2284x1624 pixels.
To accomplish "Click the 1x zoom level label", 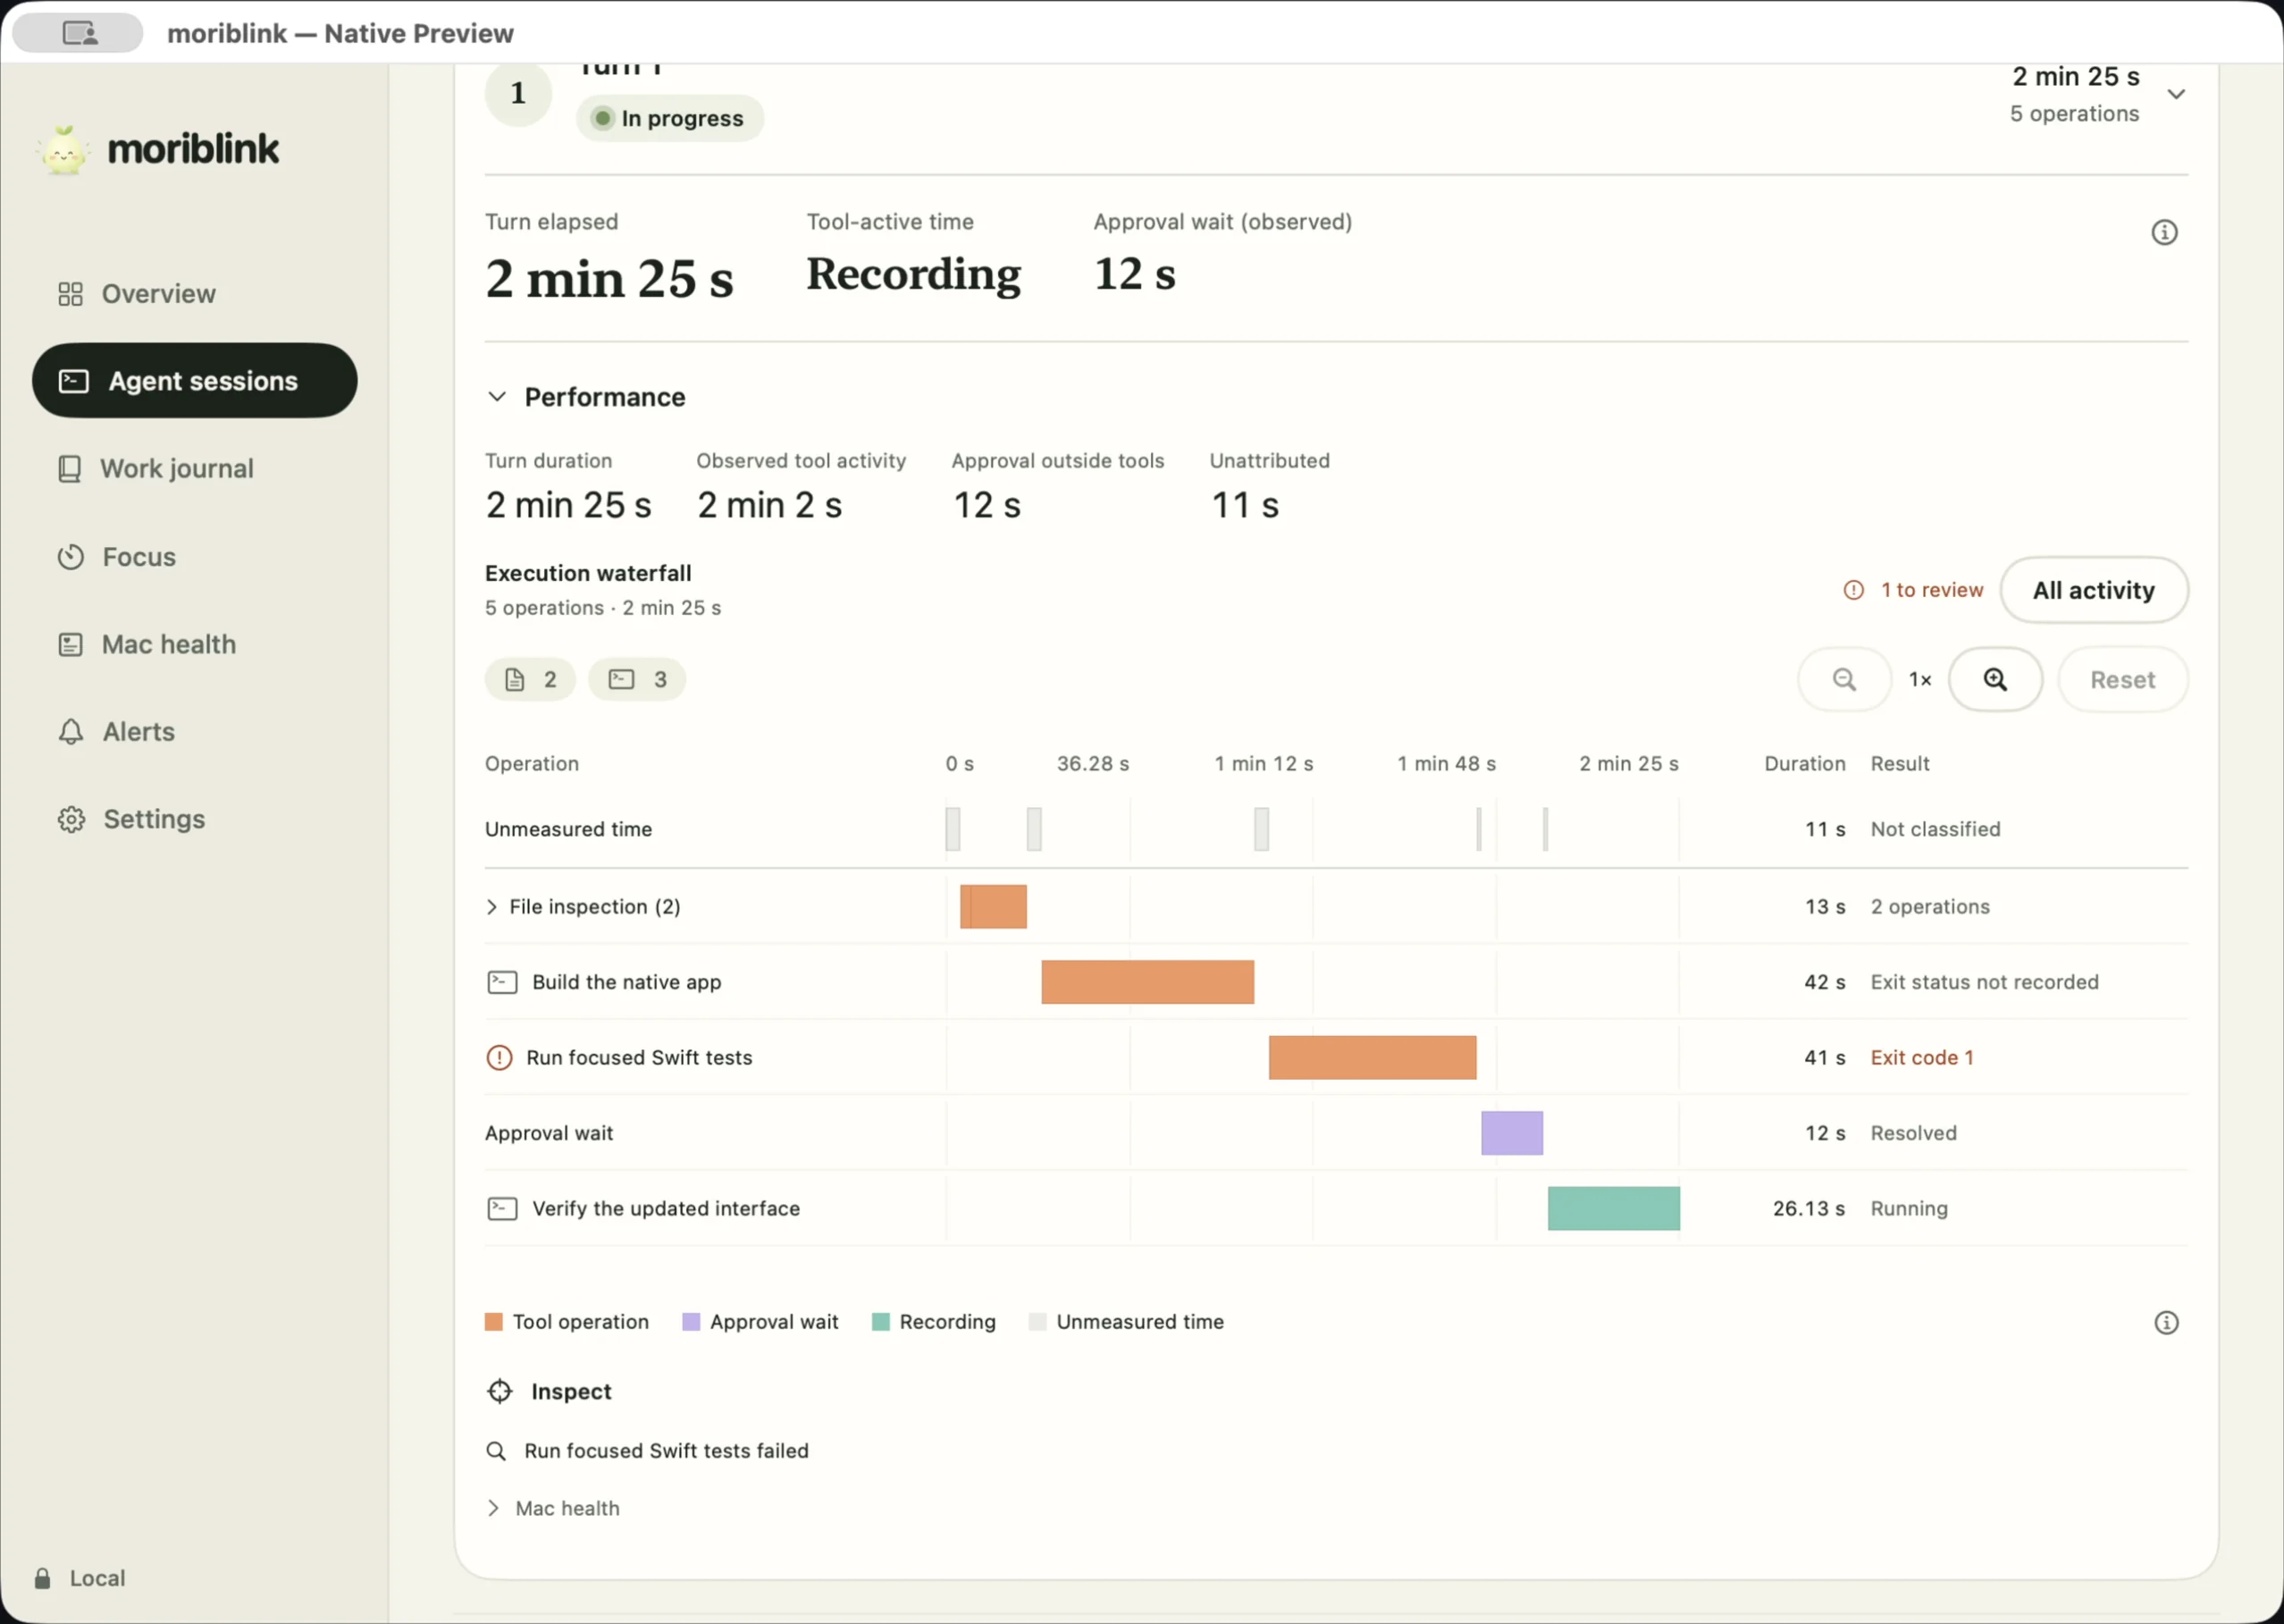I will pyautogui.click(x=1920, y=680).
